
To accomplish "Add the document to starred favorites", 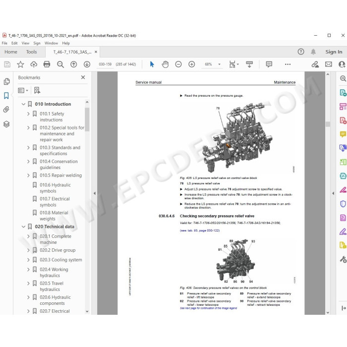I will pos(20,64).
